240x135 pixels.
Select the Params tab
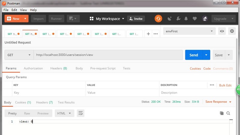pyautogui.click(x=11, y=68)
